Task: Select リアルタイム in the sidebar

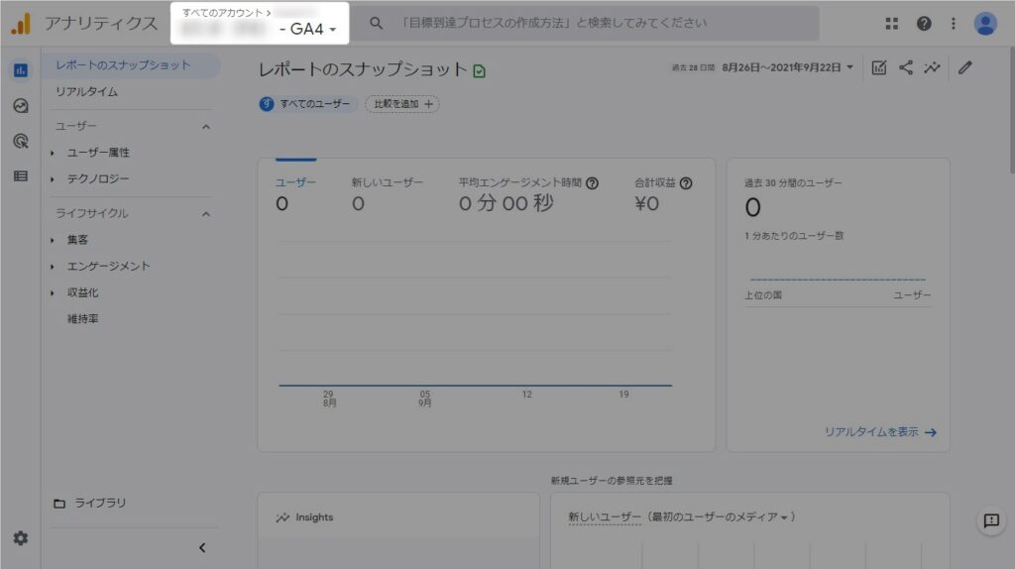Action: tap(87, 91)
